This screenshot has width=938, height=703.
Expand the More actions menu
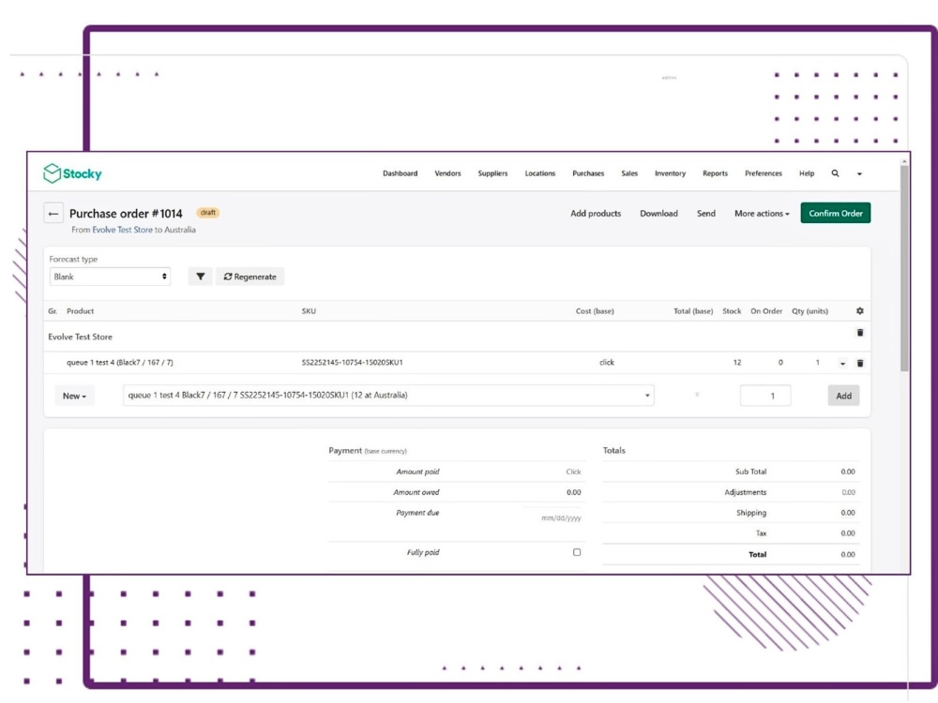(x=762, y=214)
